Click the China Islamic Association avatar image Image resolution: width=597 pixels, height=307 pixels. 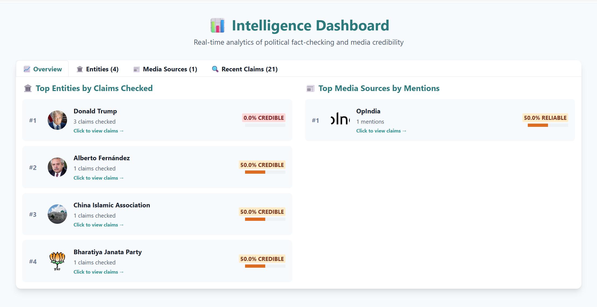point(57,214)
